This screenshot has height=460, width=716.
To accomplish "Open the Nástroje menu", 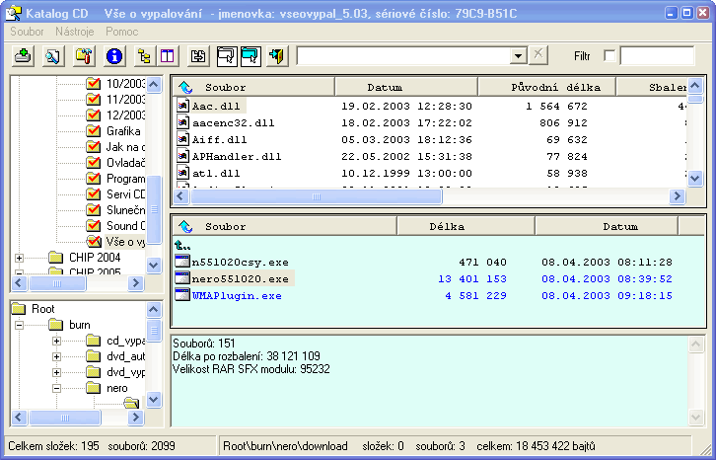I will (75, 33).
